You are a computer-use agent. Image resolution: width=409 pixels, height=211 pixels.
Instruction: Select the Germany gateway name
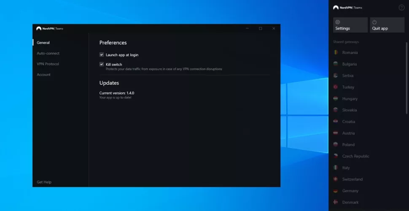coord(350,191)
